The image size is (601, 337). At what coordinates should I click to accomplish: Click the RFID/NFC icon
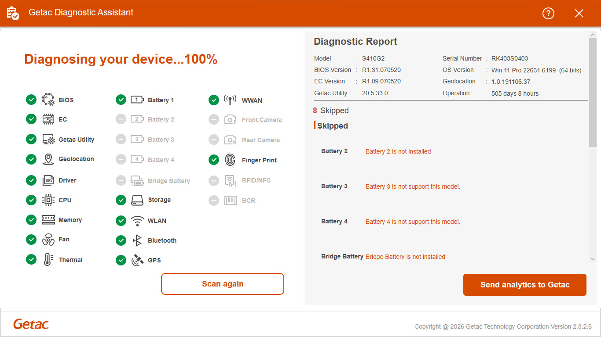[230, 180]
